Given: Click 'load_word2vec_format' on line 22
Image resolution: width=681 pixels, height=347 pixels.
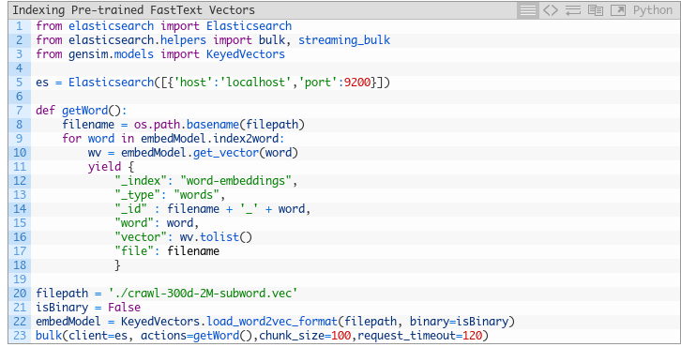Looking at the screenshot, I should pyautogui.click(x=272, y=322).
